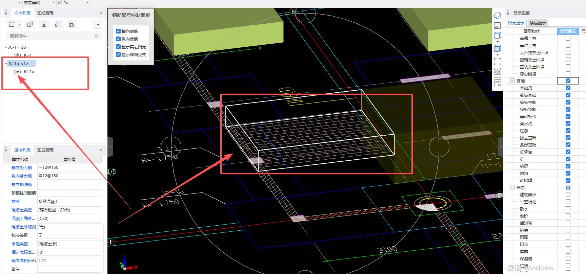Click the expand toolbar double-arrow button

[x=98, y=24]
